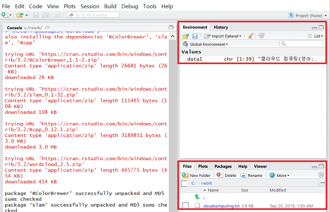Open the Session menu
This screenshot has width=330, height=212.
(x=90, y=6)
